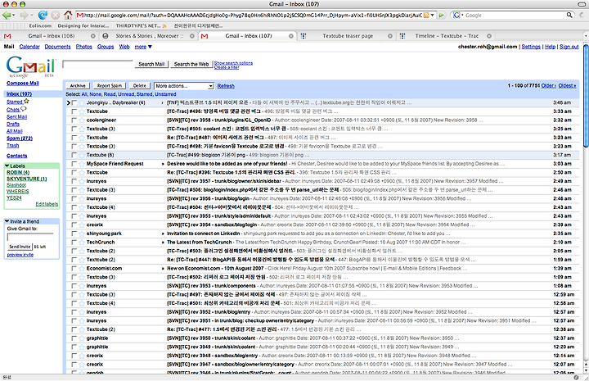Expand the more menu in top navigation
The image size is (589, 381).
click(143, 47)
